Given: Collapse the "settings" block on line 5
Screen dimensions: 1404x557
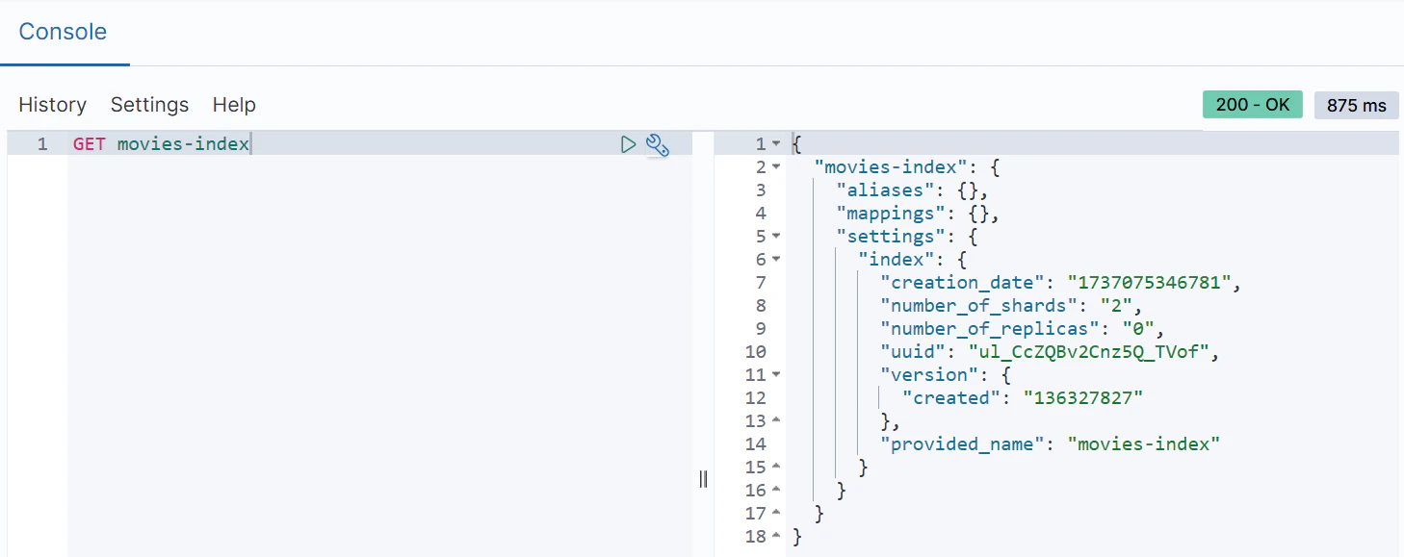Looking at the screenshot, I should (776, 237).
